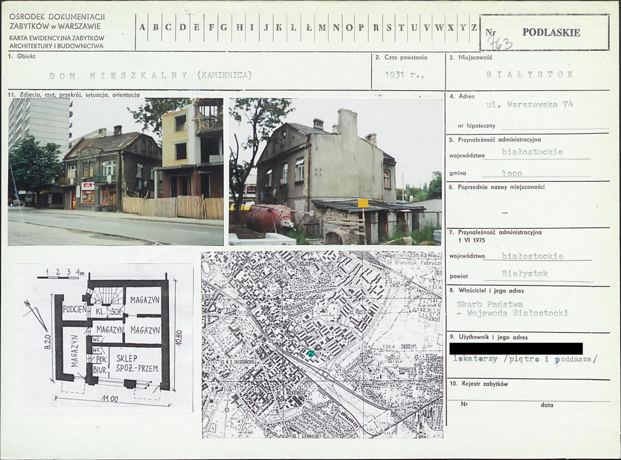Click the yellow sign in the right photo
This screenshot has height=460, width=621.
coord(363,203)
